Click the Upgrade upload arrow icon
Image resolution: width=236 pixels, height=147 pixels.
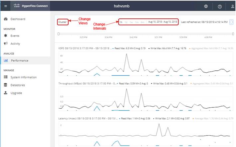pos(6,93)
